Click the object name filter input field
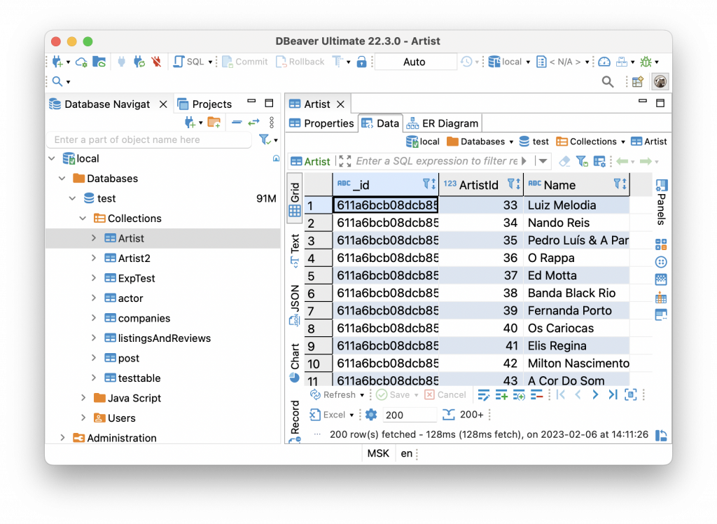717x524 pixels. [149, 139]
